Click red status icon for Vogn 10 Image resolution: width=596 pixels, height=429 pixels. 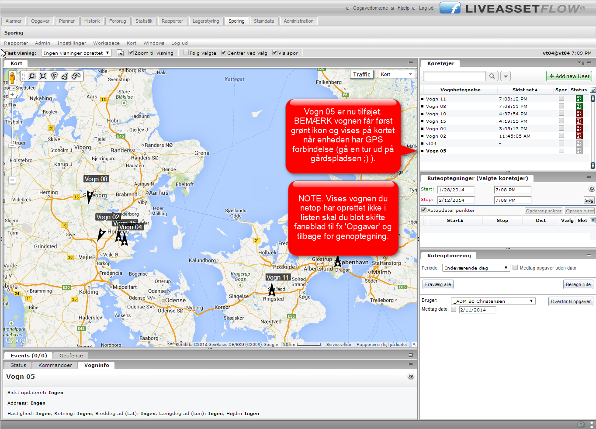(x=579, y=114)
